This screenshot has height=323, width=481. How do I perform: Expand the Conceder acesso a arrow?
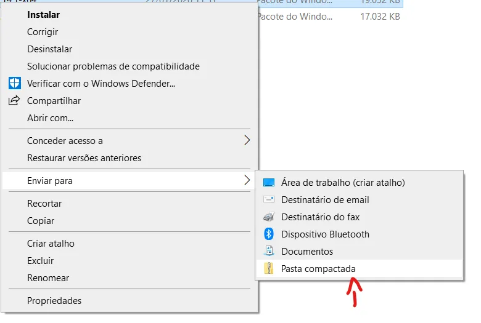pos(247,141)
